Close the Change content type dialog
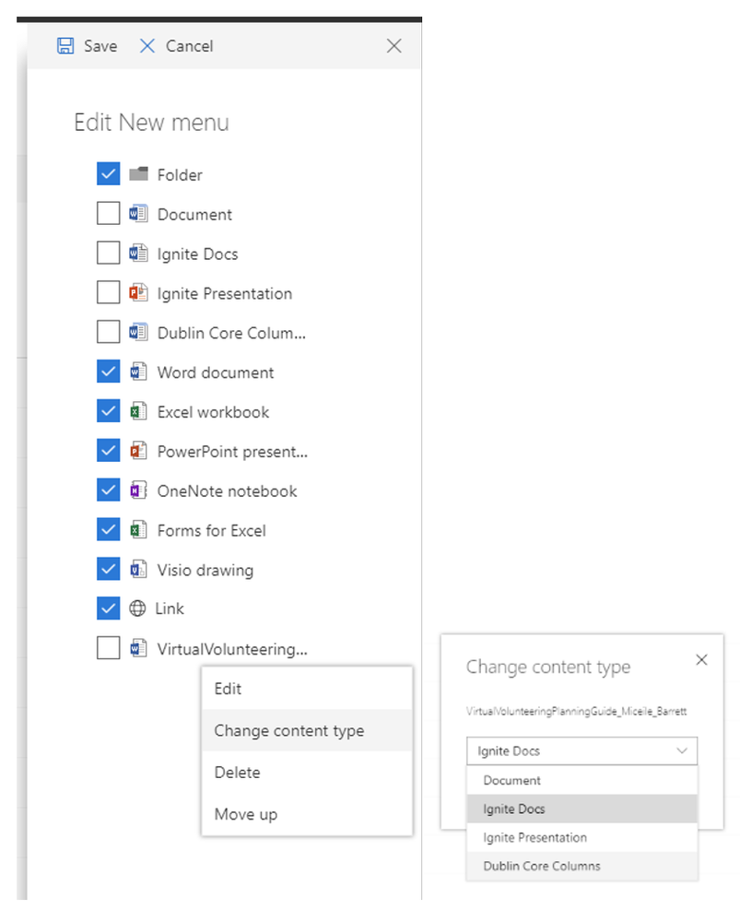Image resolution: width=740 pixels, height=921 pixels. pyautogui.click(x=701, y=660)
